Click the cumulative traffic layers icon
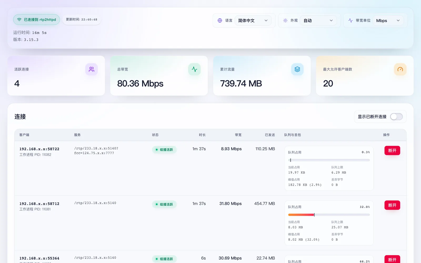Image resolution: width=421 pixels, height=263 pixels. 297,69
